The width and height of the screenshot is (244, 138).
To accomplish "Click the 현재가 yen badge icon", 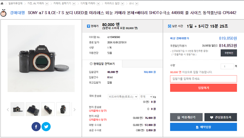I will (88, 26).
